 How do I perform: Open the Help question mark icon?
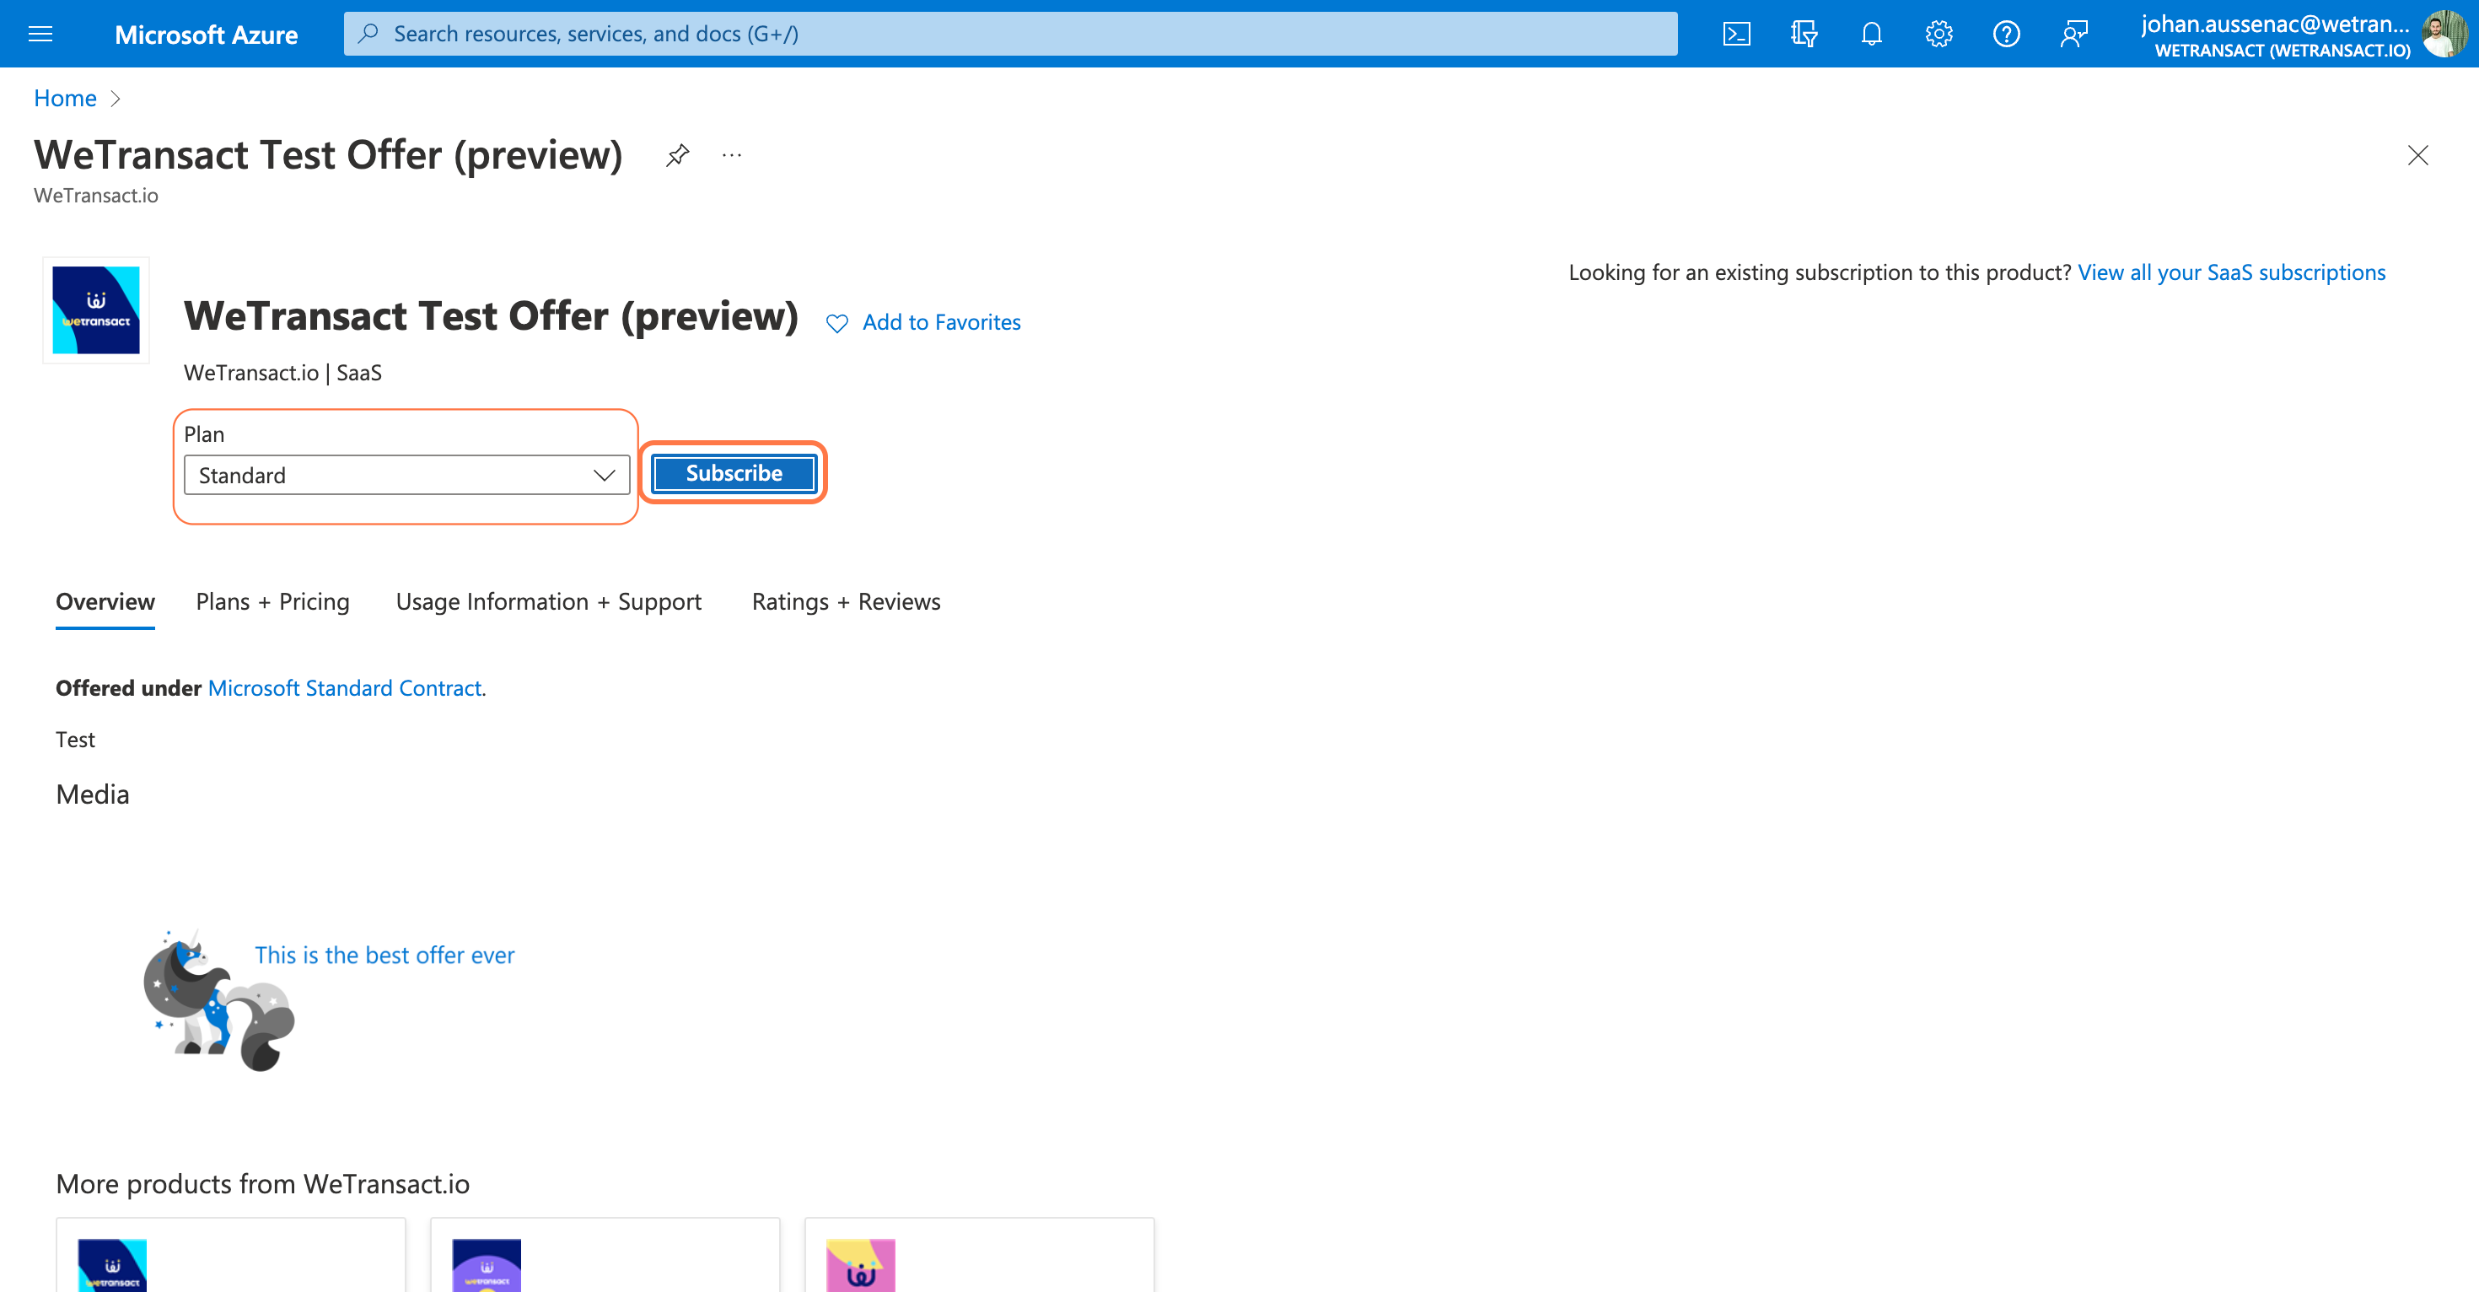(x=2005, y=34)
